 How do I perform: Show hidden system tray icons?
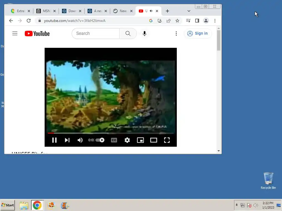point(237,205)
